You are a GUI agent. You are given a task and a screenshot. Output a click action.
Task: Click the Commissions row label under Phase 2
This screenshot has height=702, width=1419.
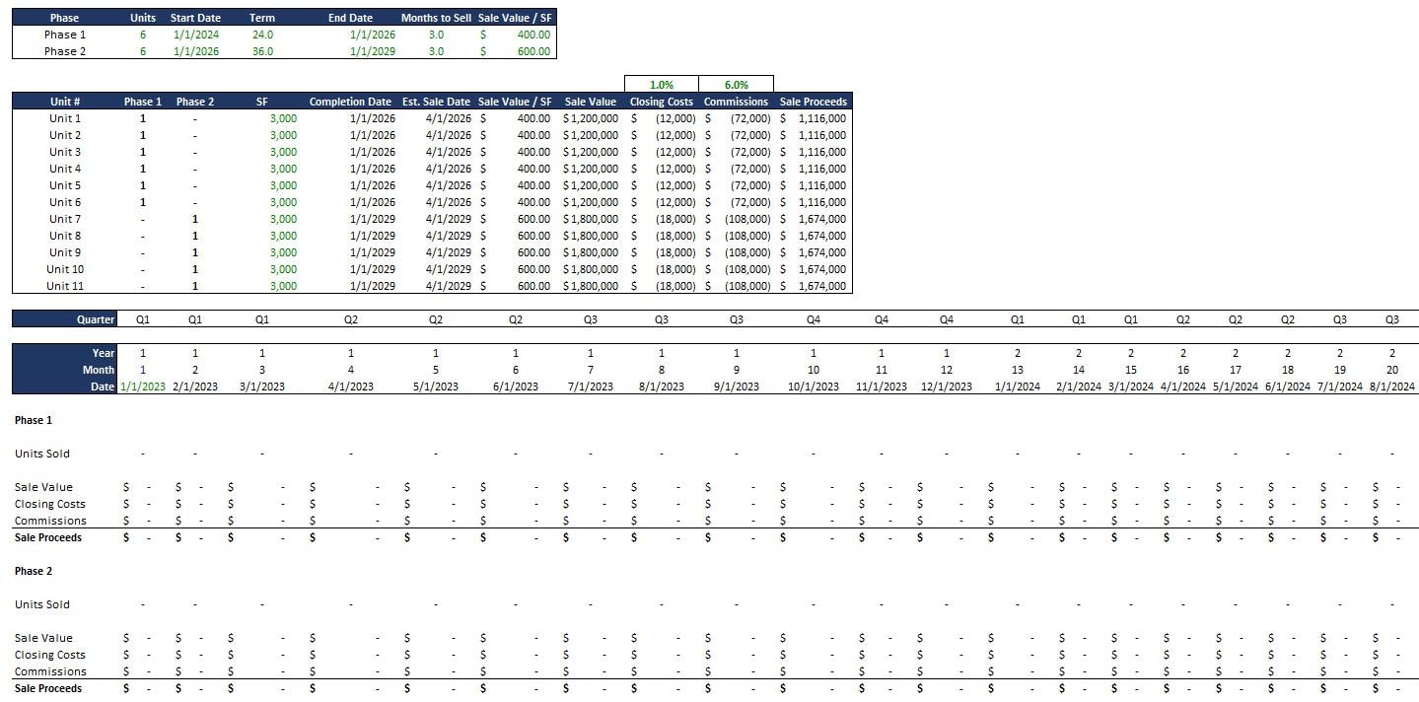(50, 670)
